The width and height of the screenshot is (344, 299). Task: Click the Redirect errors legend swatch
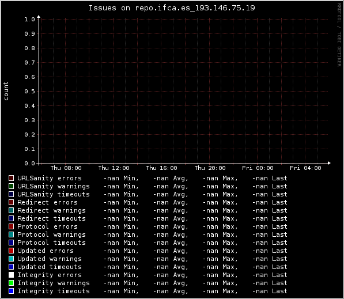pyautogui.click(x=11, y=202)
